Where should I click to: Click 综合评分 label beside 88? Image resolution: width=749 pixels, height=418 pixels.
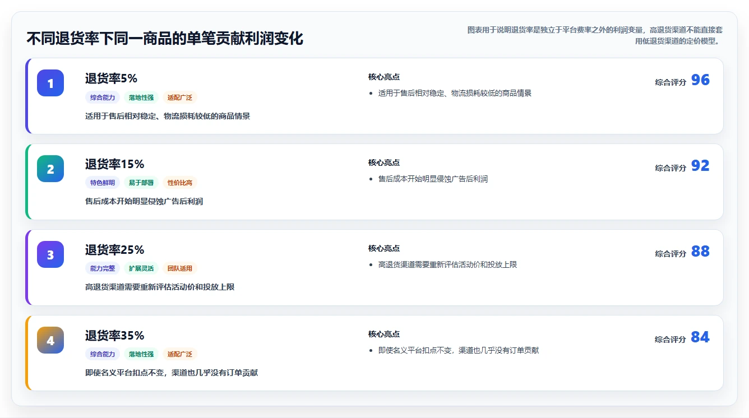point(671,254)
